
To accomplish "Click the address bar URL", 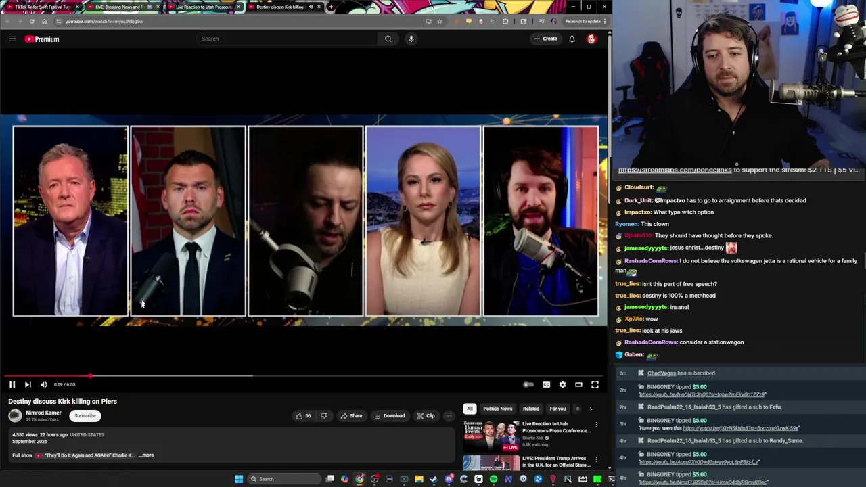I will (104, 21).
